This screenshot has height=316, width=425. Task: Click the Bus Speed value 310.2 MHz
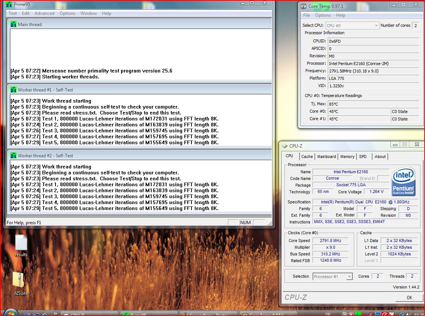[x=330, y=254]
